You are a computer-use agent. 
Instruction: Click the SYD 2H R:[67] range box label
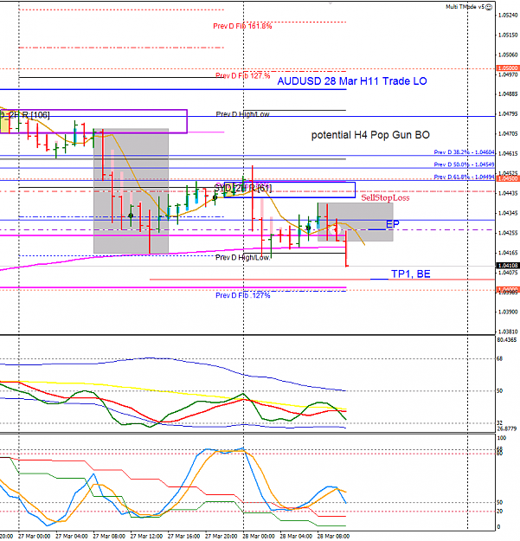[243, 189]
